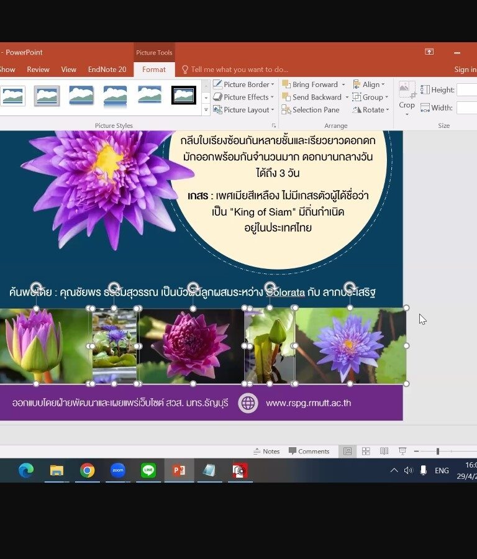Switch to the Format tab
Screen dimensions: 477x559
[x=153, y=70]
